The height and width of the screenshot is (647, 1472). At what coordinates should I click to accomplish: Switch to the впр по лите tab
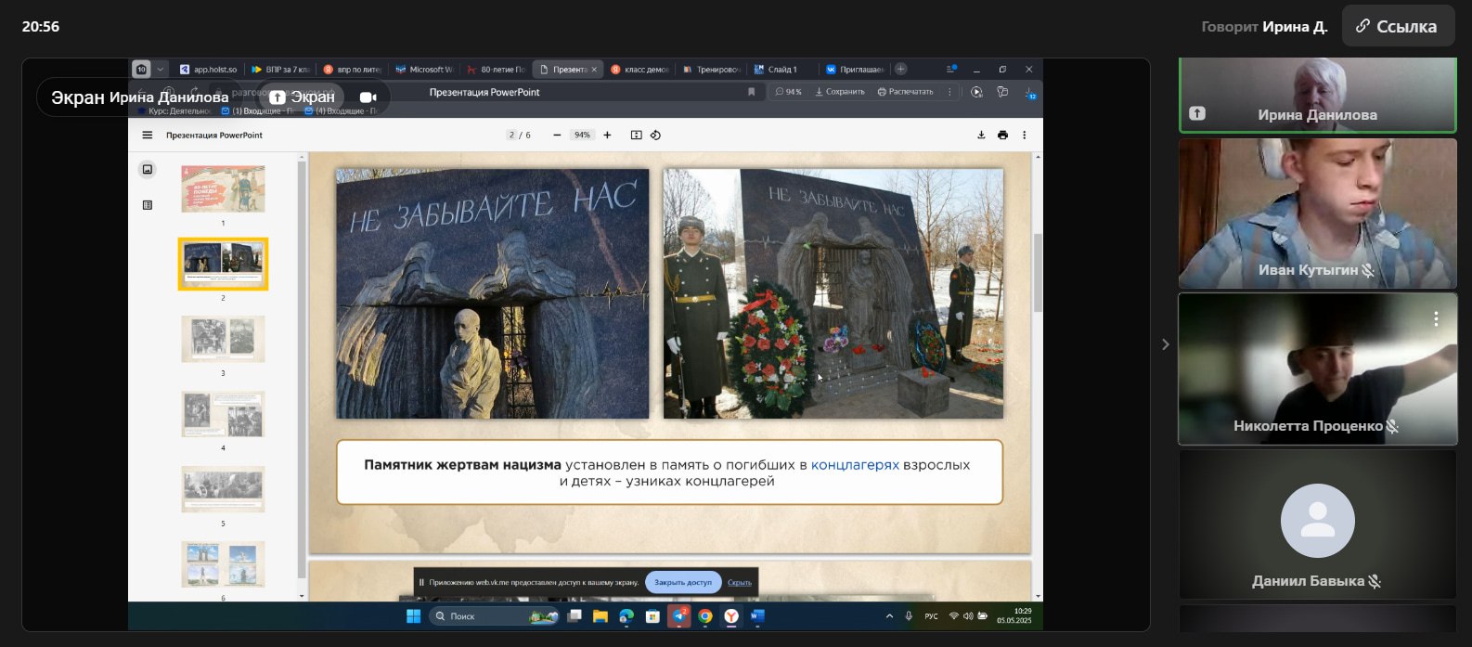pos(352,70)
